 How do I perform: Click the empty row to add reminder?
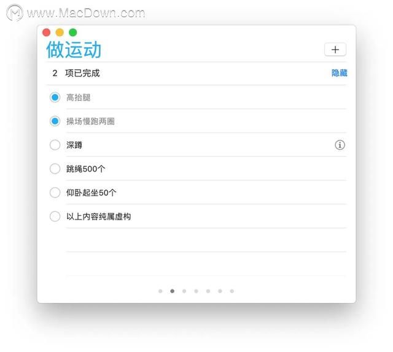(x=206, y=240)
